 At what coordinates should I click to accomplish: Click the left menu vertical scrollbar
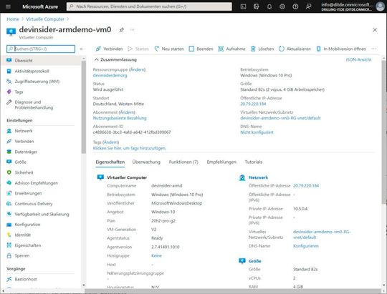(x=84, y=107)
